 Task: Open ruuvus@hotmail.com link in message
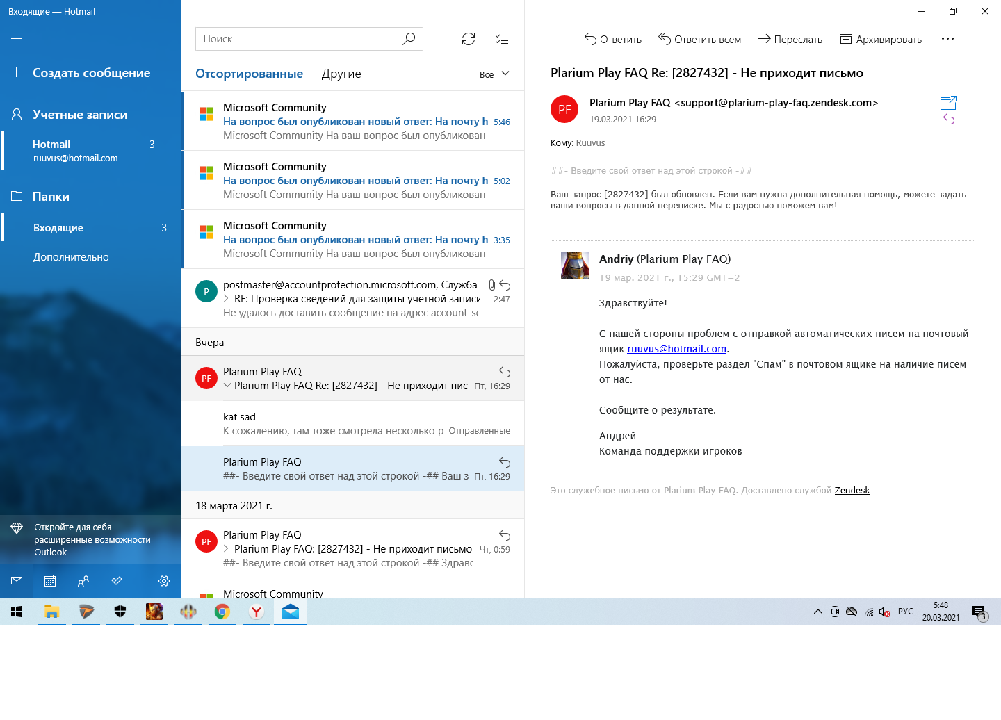click(x=676, y=349)
